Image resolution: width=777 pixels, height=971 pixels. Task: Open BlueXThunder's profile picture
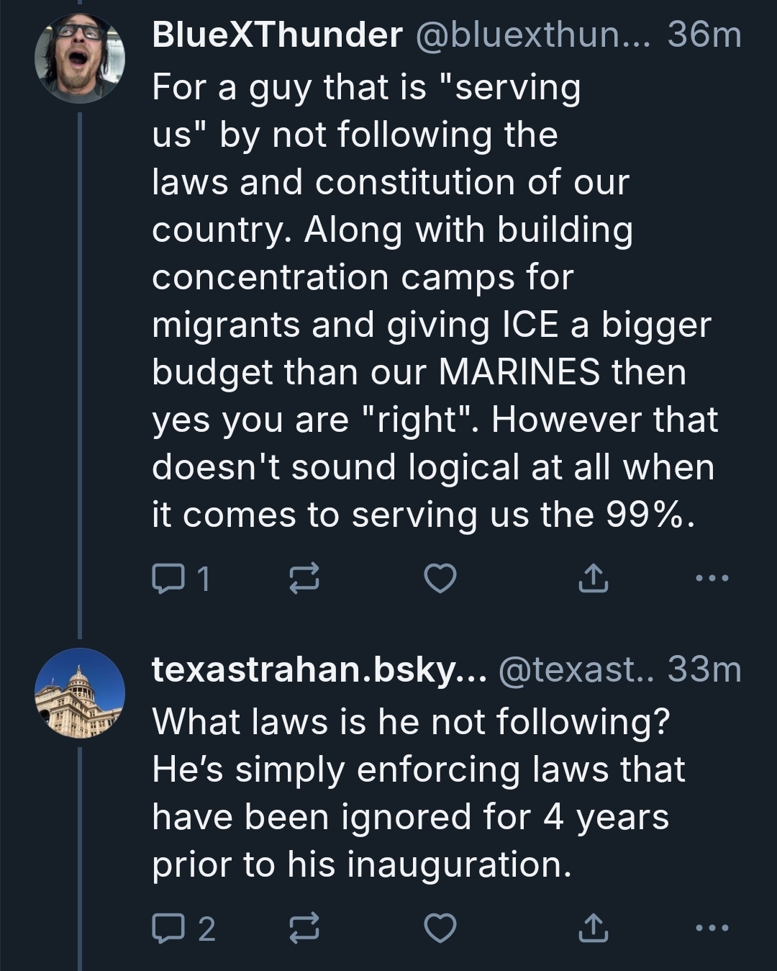coord(79,58)
